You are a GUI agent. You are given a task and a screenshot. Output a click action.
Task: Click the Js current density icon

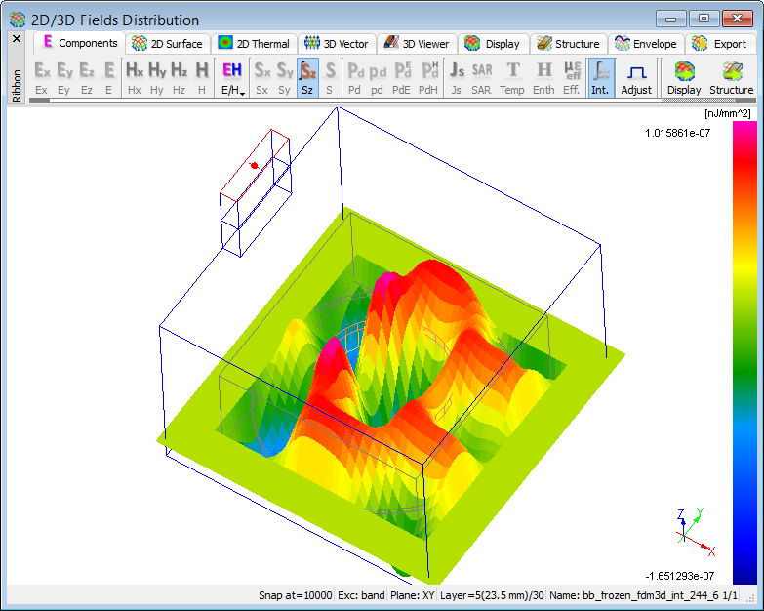[456, 77]
